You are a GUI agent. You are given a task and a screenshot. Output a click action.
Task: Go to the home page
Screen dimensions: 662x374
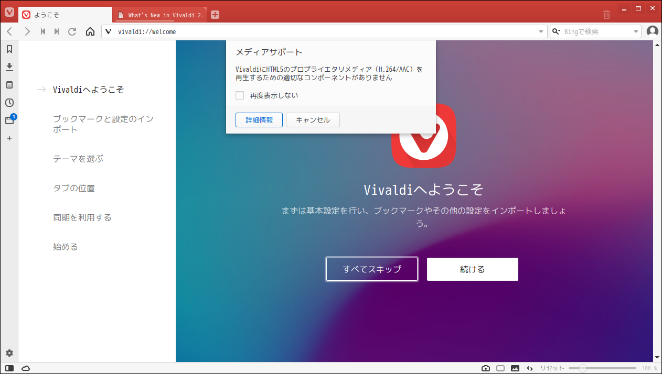pyautogui.click(x=90, y=31)
